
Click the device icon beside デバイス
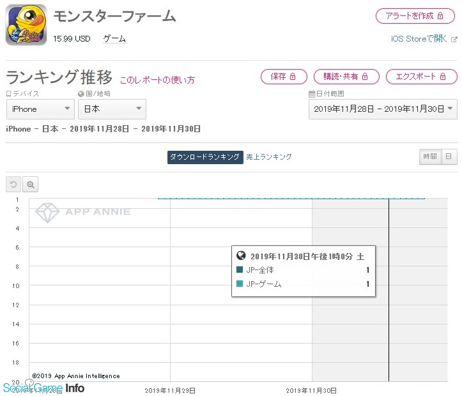pyautogui.click(x=8, y=94)
